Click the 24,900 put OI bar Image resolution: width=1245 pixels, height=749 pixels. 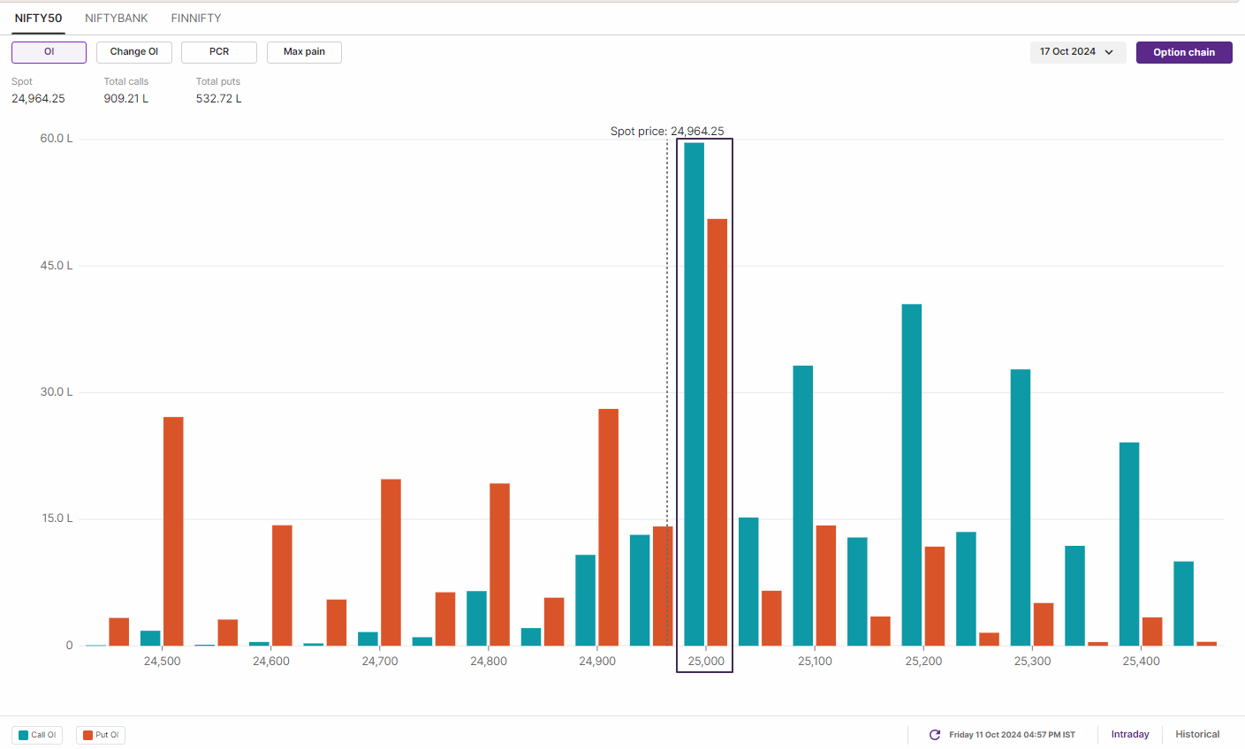pos(609,527)
